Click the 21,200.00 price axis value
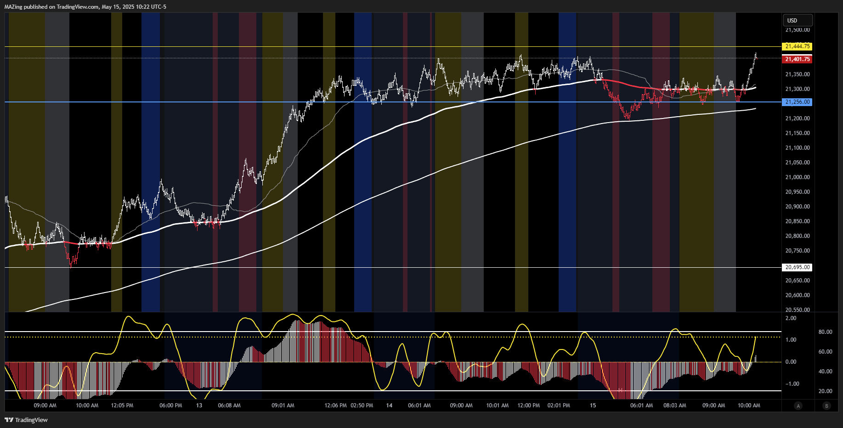The image size is (843, 428). click(798, 118)
